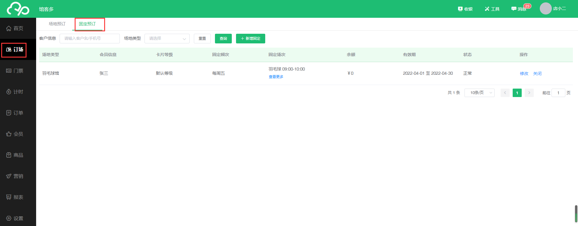Open the 工具 tools menu
Viewport: 578px width, 226px height.
point(492,9)
